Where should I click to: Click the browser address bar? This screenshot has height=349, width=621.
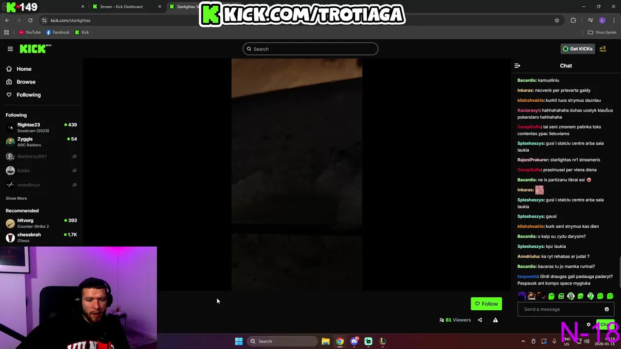[x=301, y=20]
